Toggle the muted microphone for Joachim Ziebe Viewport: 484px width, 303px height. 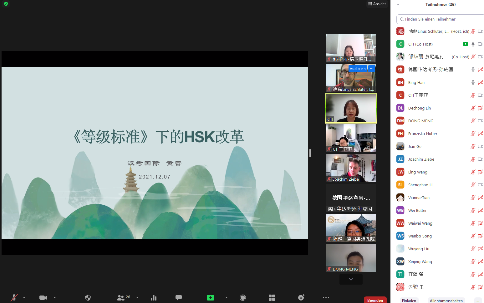473,159
